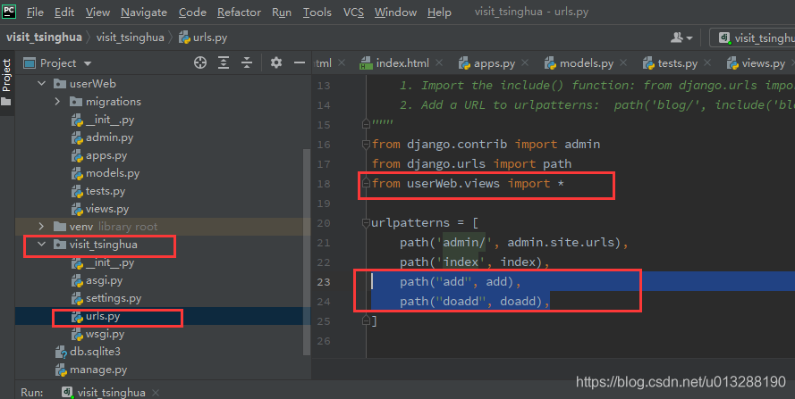Click line number 23 in gutter
This screenshot has width=795, height=399.
pos(324,282)
